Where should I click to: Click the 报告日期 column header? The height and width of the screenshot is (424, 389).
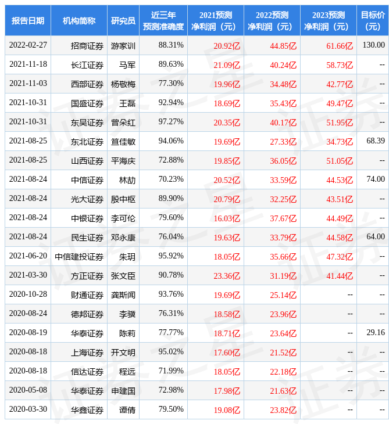[28, 20]
